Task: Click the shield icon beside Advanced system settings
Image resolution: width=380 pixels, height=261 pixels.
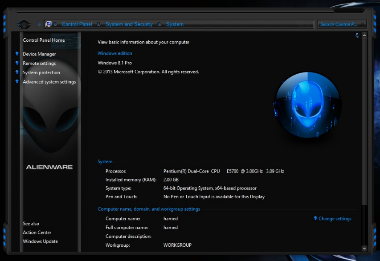Action: [17, 82]
